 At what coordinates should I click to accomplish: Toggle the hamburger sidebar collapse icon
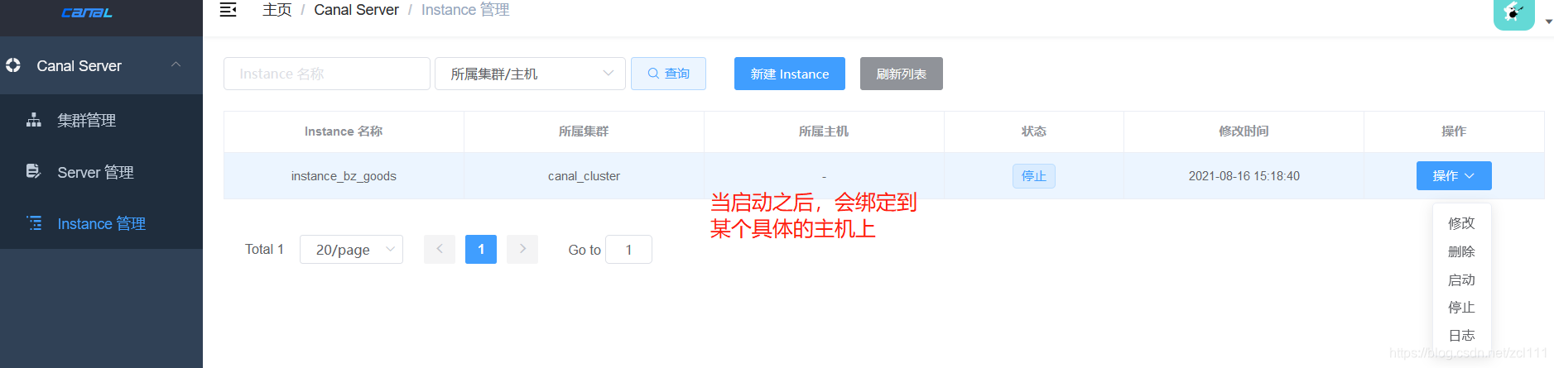click(228, 10)
